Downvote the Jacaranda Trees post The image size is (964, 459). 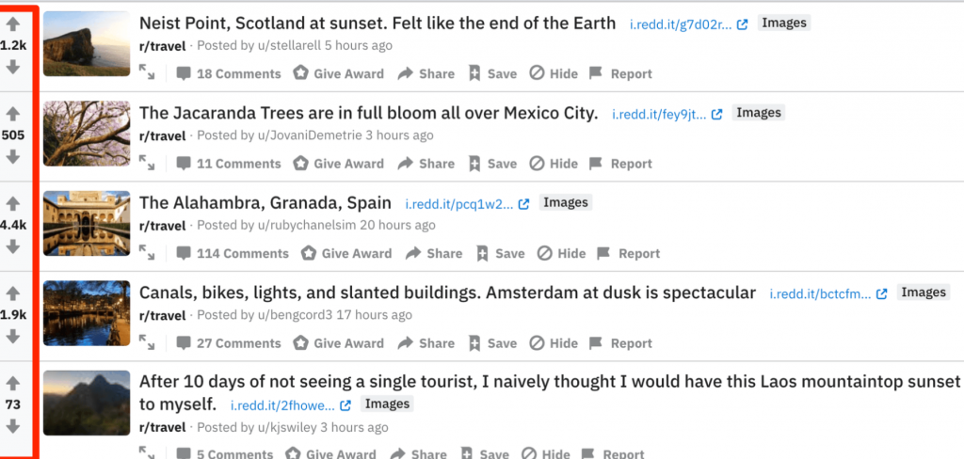pyautogui.click(x=13, y=157)
